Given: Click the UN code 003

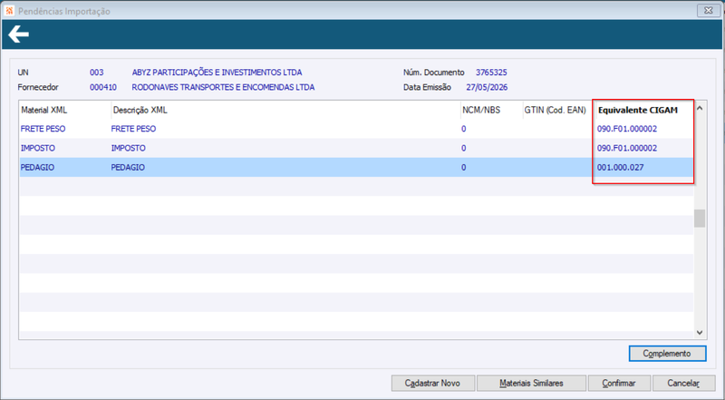Looking at the screenshot, I should point(97,73).
